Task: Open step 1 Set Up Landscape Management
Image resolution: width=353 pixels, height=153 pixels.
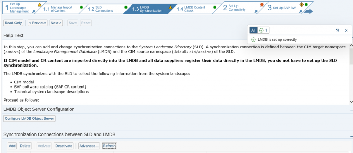Action: click(x=19, y=8)
